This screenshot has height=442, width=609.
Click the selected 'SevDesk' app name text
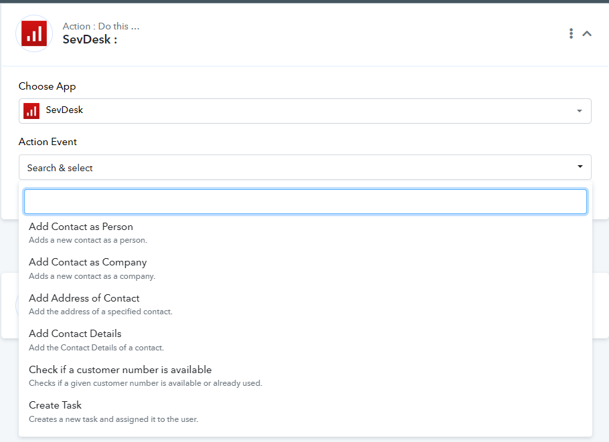(x=64, y=110)
